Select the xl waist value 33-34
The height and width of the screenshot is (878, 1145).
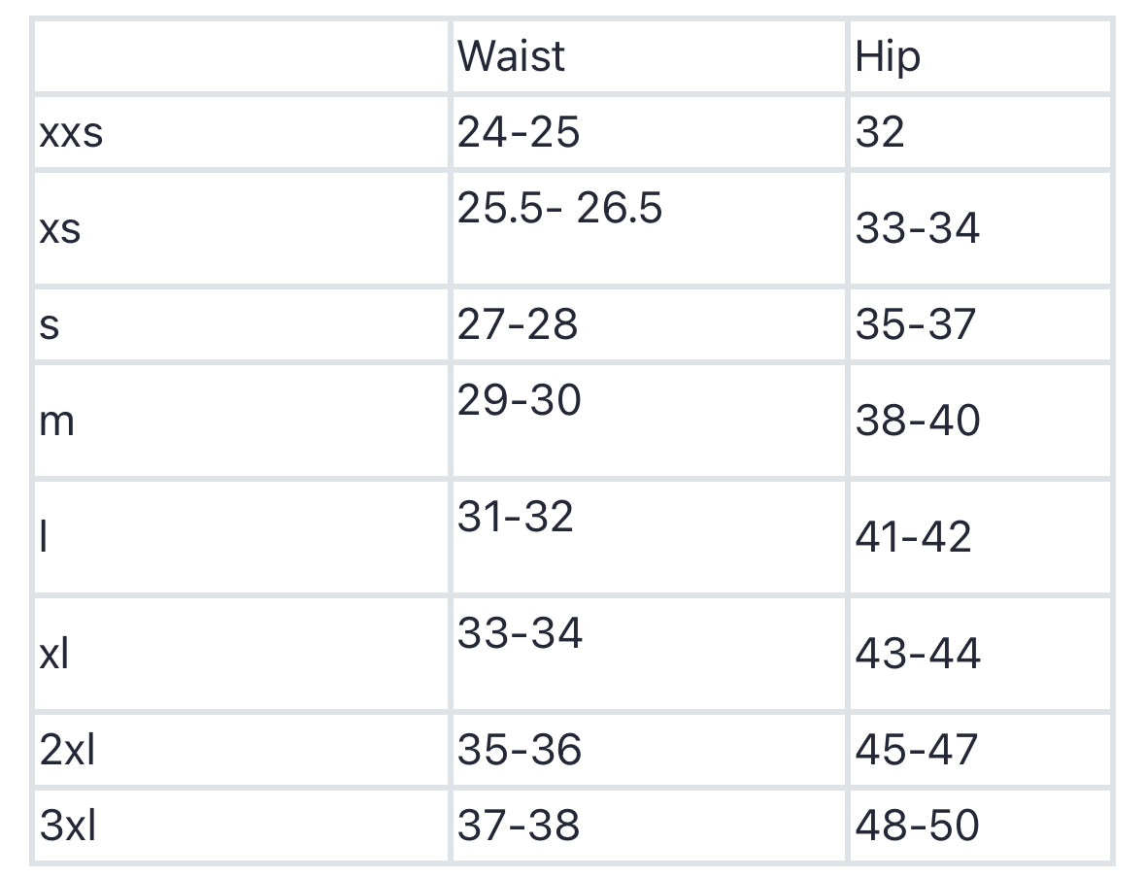click(520, 633)
